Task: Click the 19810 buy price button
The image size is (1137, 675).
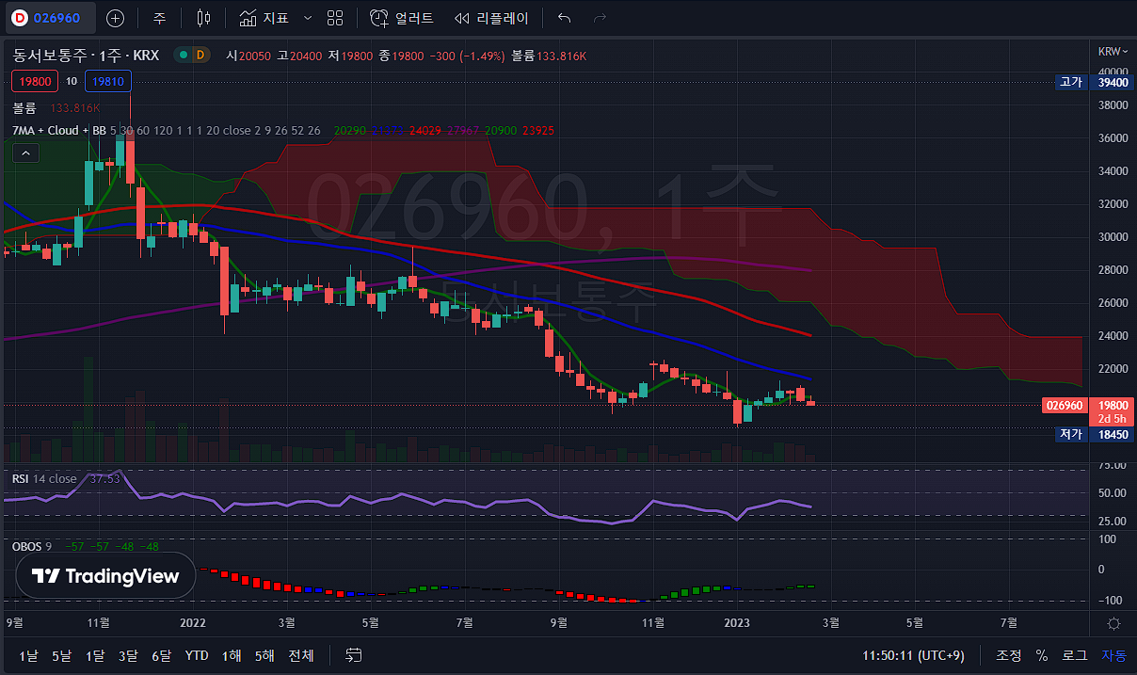Action: pyautogui.click(x=108, y=81)
